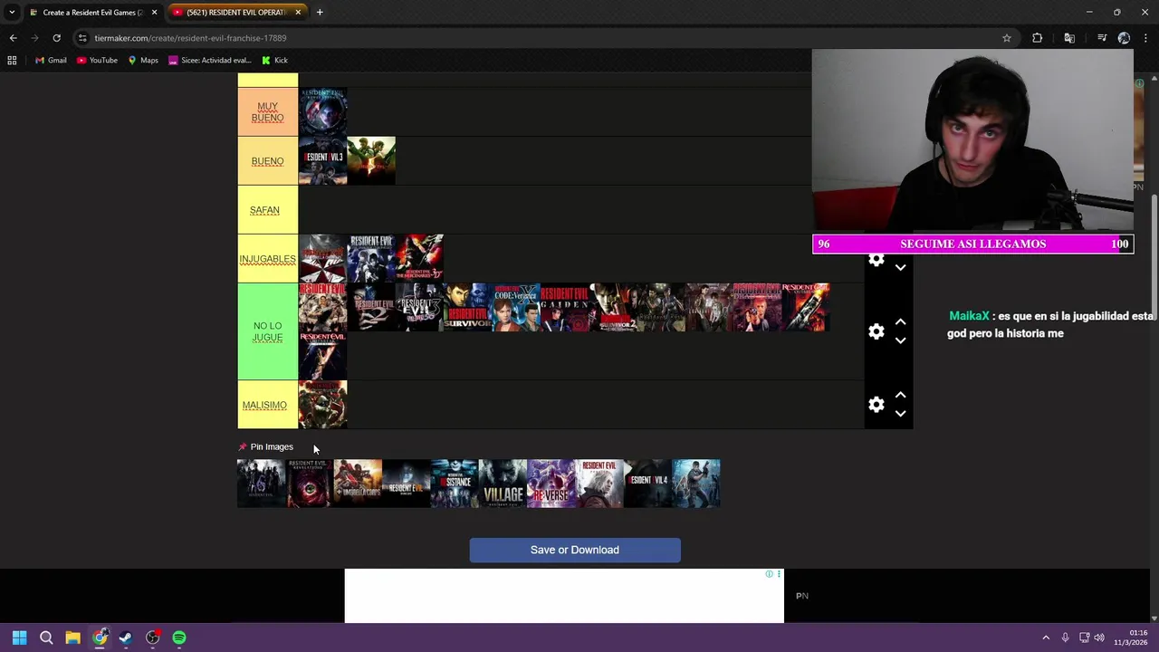Select Resident Evil 3 cover in BUENO row
Image resolution: width=1159 pixels, height=652 pixels.
coord(322,161)
